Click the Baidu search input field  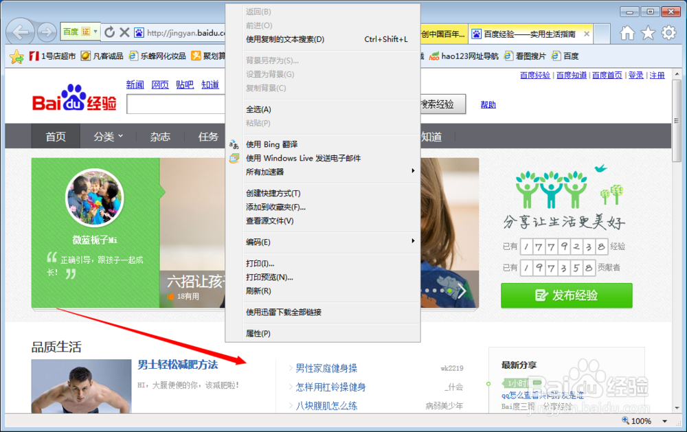(176, 104)
